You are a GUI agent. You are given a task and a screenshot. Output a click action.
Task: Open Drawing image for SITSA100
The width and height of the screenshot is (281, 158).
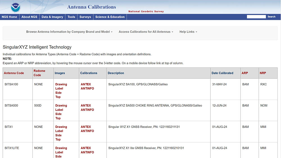[x=61, y=84]
